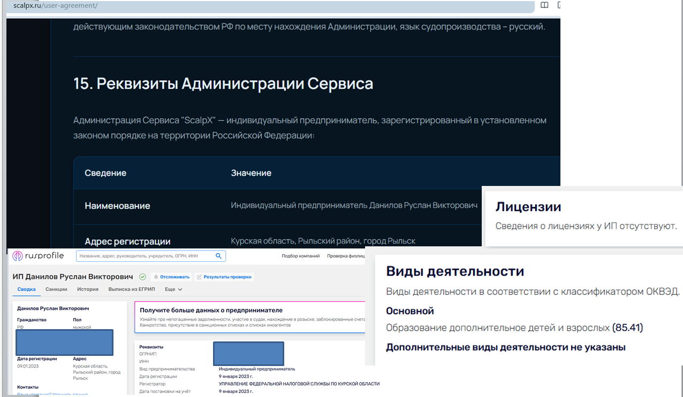Click the Сведение table column header
The image size is (683, 397).
pyautogui.click(x=105, y=173)
